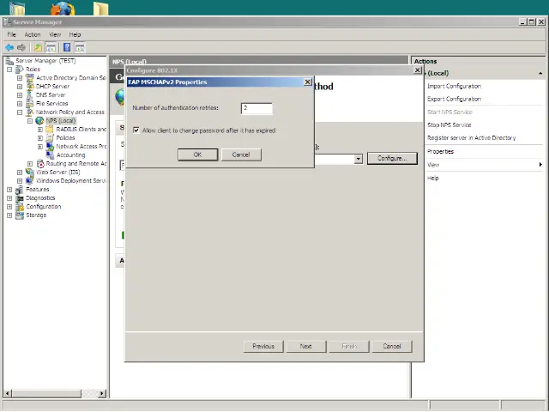This screenshot has height=412, width=549.
Task: Click the Roles node icon
Action: [x=20, y=70]
